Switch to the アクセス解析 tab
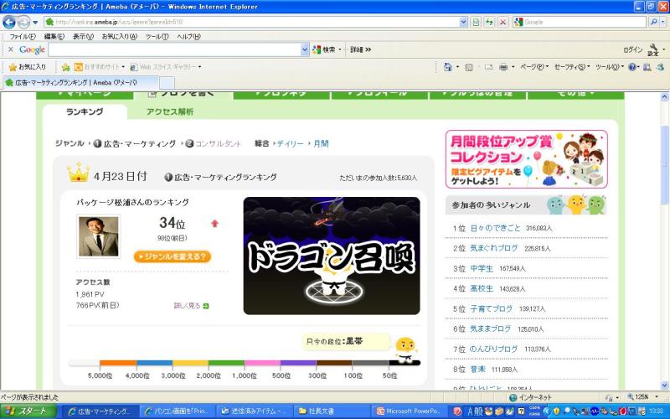This screenshot has width=670, height=419. pyautogui.click(x=169, y=111)
